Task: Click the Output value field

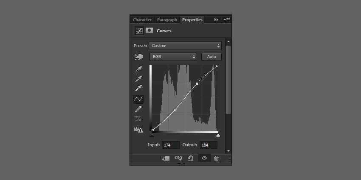Action: tap(209, 145)
